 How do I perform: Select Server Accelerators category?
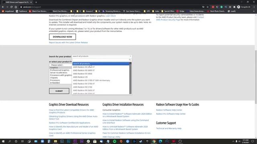[59, 73]
